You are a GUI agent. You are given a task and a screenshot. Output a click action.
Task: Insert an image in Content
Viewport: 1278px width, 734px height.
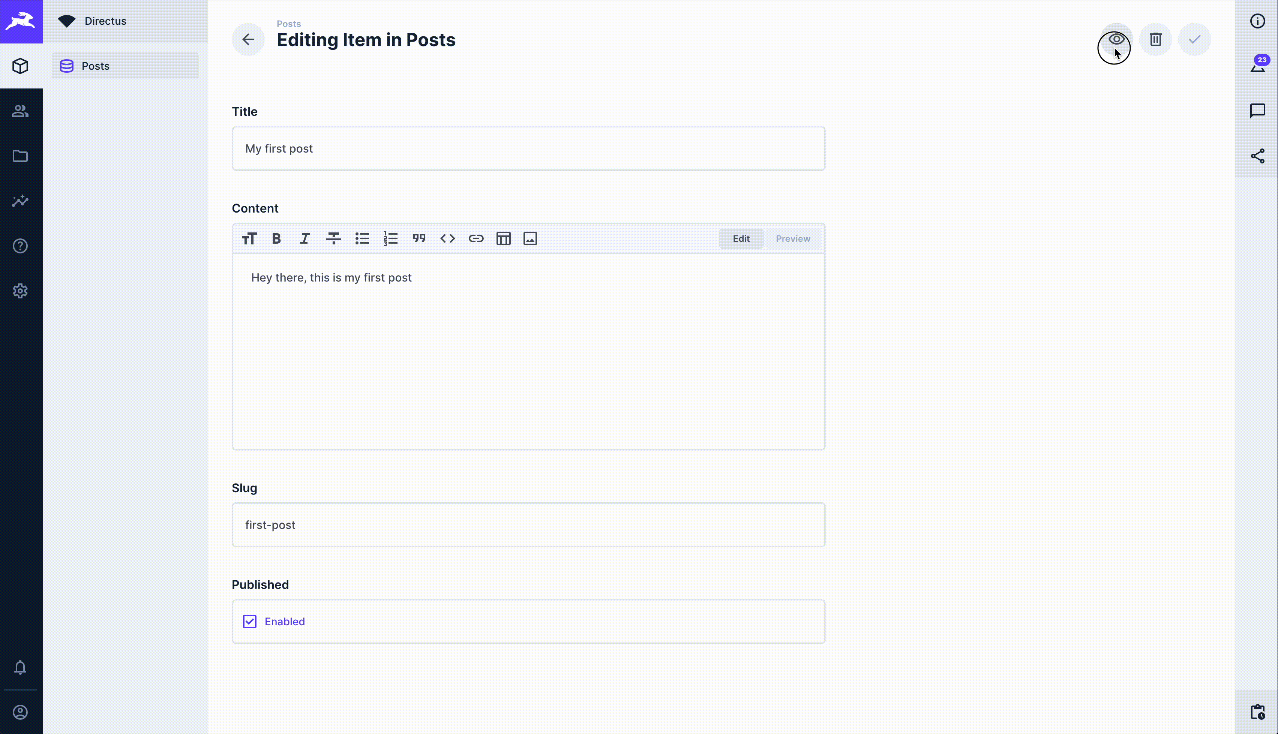coord(530,238)
